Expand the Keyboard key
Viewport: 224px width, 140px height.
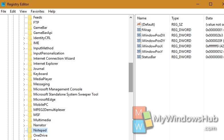click(x=24, y=74)
